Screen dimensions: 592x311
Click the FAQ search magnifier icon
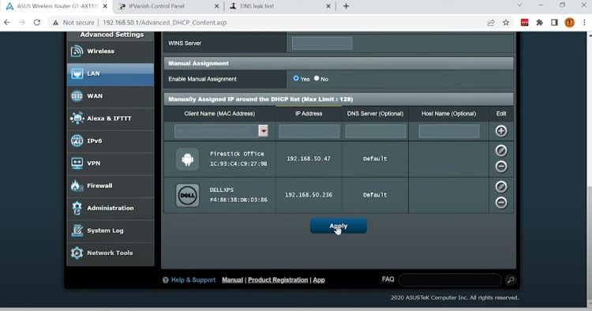click(511, 279)
